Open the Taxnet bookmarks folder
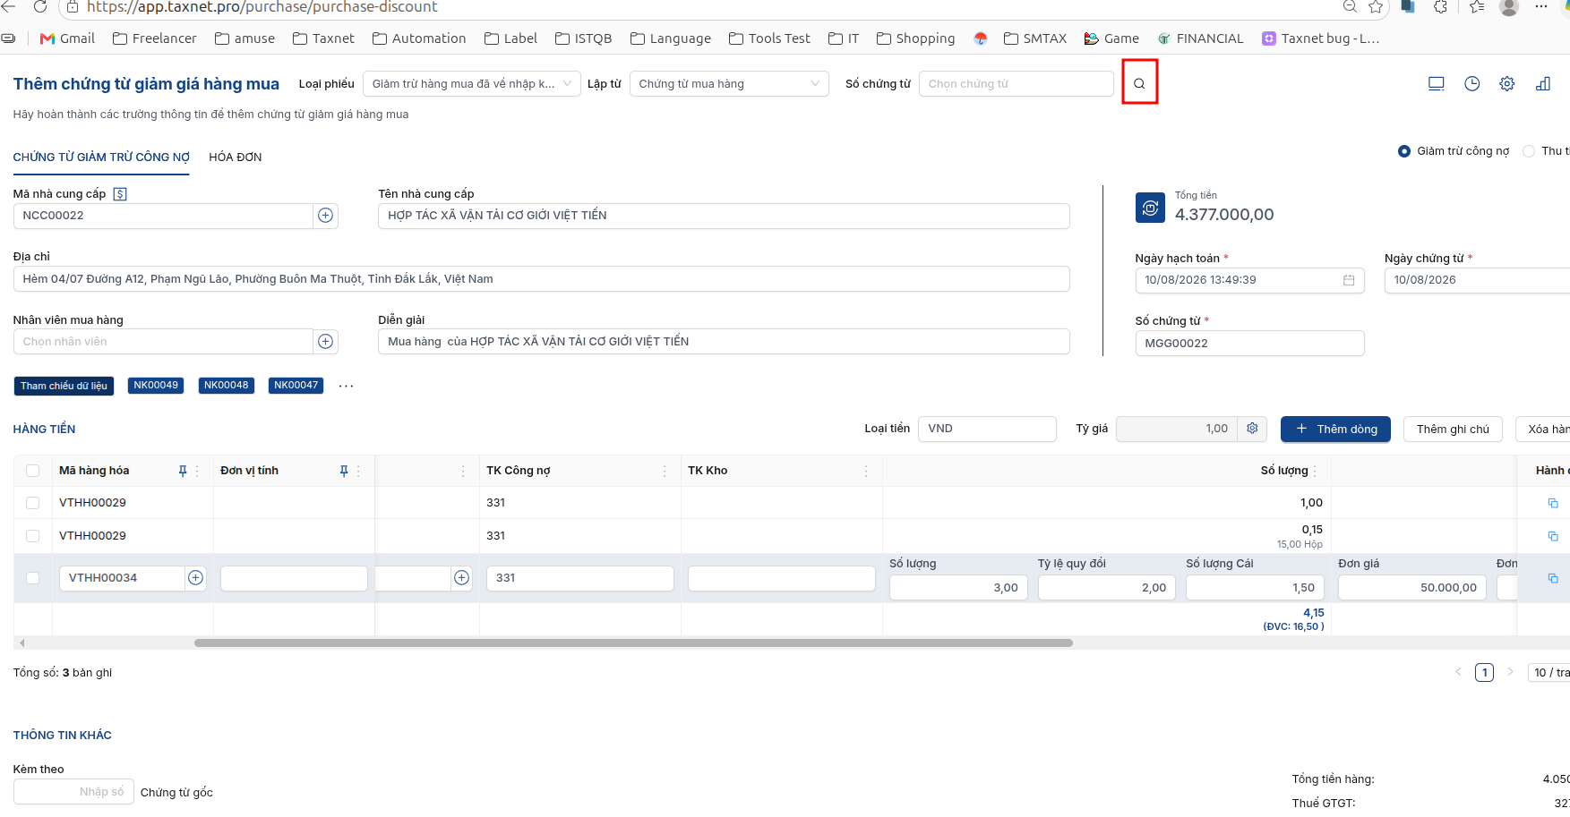 [323, 38]
